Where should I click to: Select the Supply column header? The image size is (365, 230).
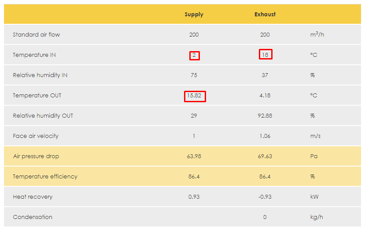[194, 15]
